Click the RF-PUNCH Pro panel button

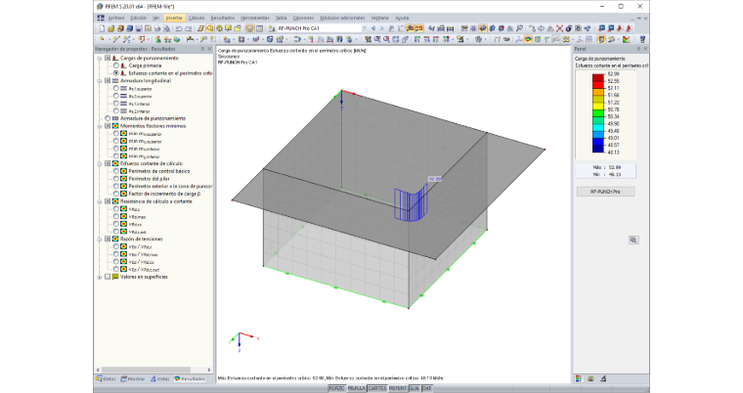pos(605,192)
